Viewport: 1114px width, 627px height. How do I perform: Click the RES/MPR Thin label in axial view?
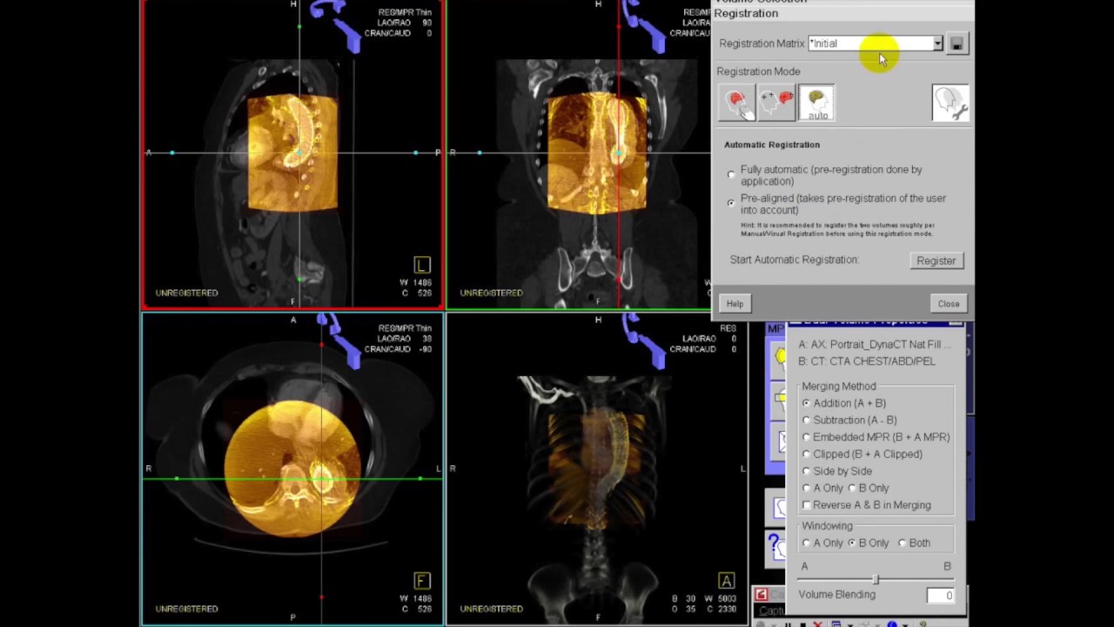(405, 328)
